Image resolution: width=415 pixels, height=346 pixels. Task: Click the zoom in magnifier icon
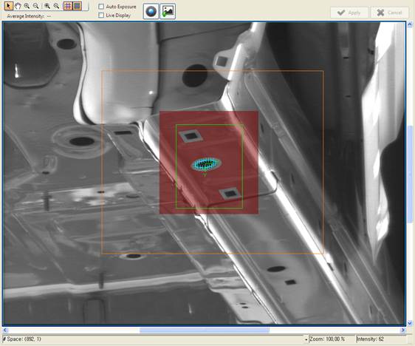coord(27,6)
